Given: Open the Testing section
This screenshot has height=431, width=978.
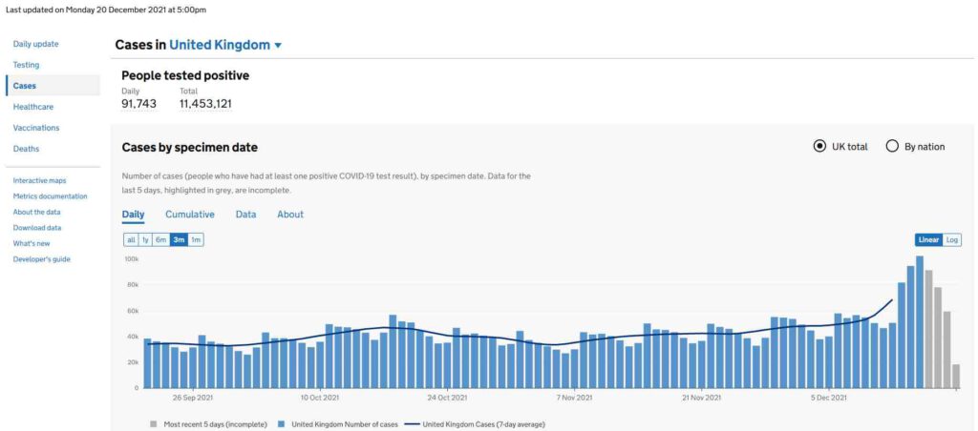Looking at the screenshot, I should [x=26, y=65].
